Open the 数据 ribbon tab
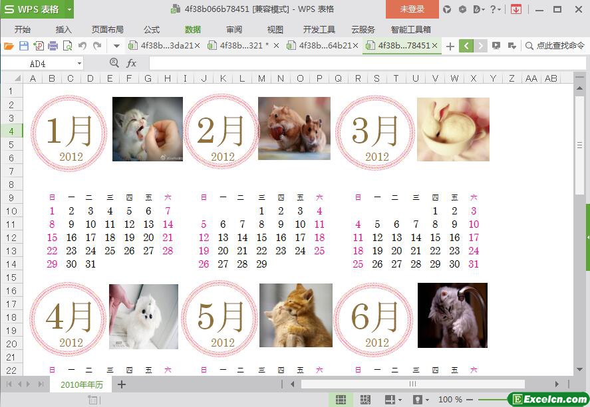The width and height of the screenshot is (590, 407). coord(193,30)
